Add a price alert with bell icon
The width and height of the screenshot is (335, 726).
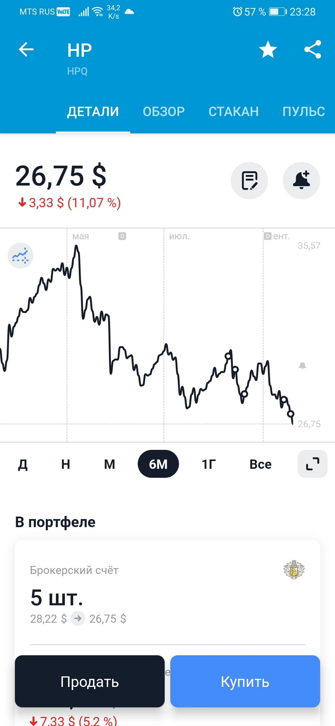coord(301,180)
